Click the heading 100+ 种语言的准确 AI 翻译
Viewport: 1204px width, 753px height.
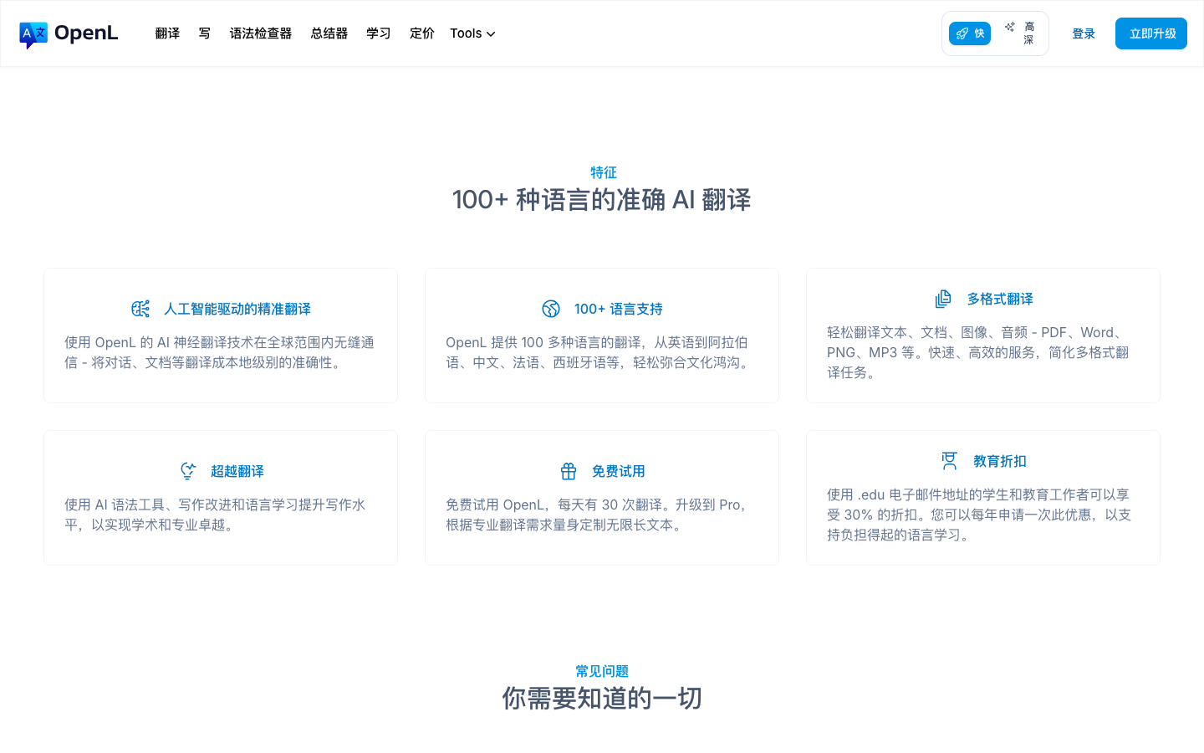click(602, 200)
